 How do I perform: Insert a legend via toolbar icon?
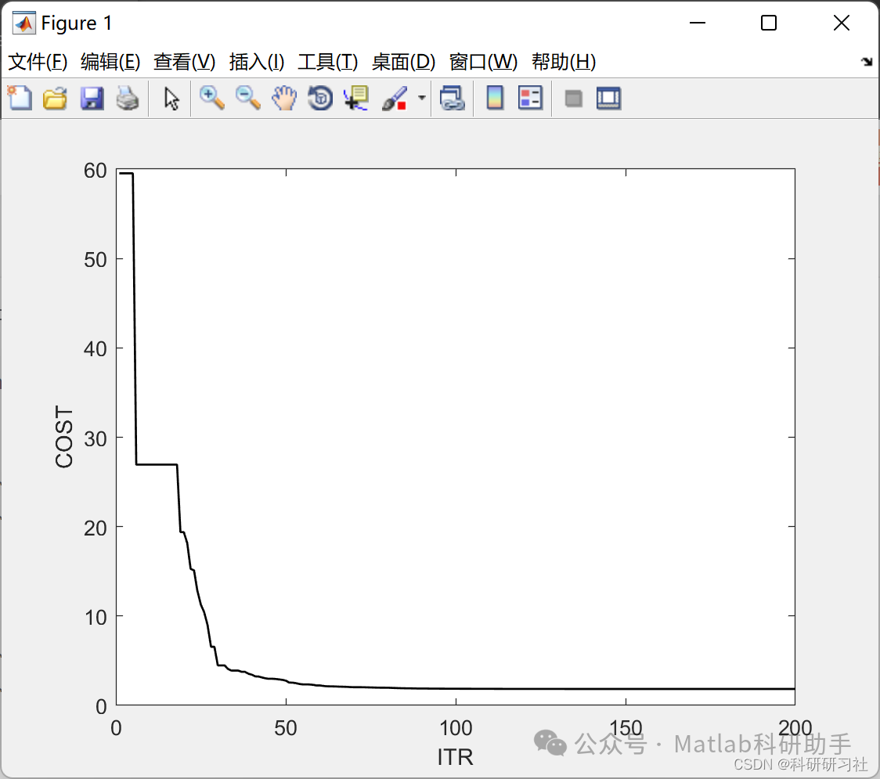point(530,98)
